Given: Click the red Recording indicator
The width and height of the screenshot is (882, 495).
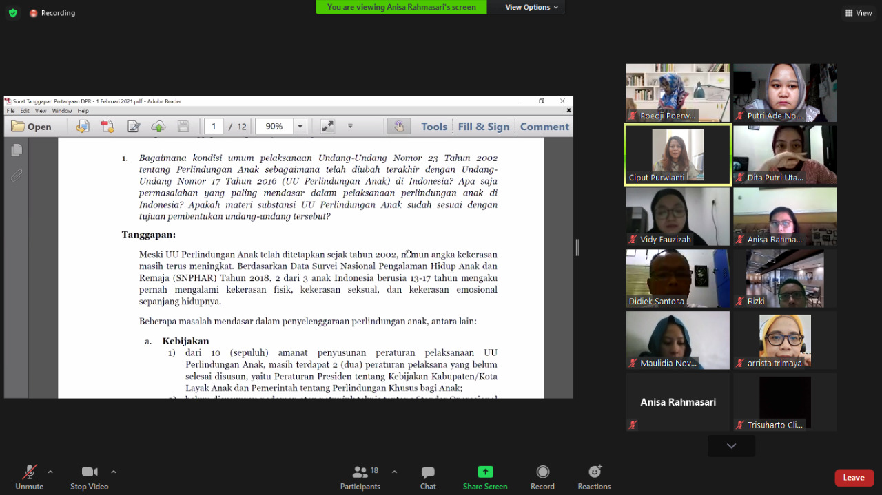Looking at the screenshot, I should [52, 13].
